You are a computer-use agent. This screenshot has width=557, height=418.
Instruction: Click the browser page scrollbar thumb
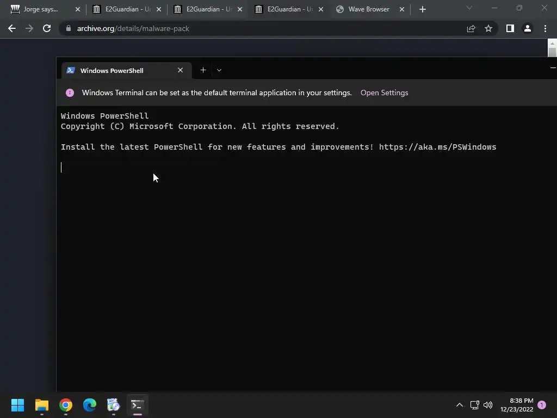(552, 52)
